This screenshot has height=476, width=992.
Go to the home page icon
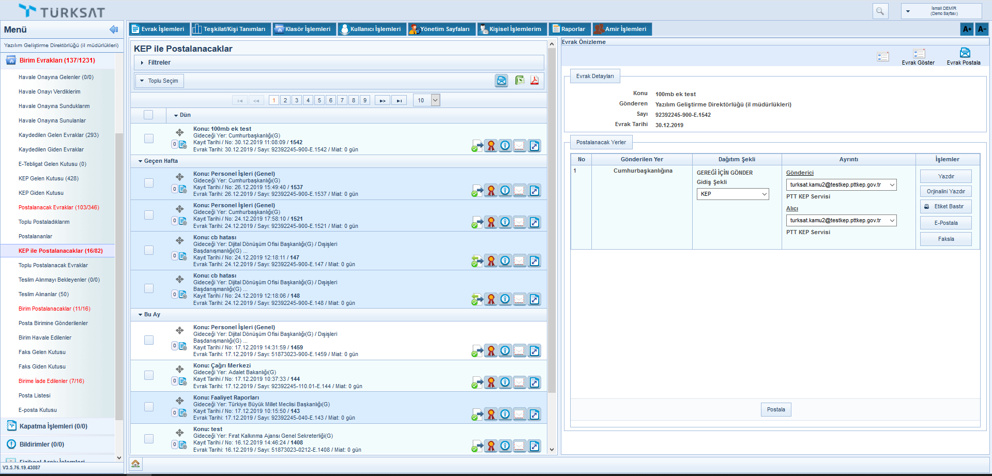coord(135,464)
